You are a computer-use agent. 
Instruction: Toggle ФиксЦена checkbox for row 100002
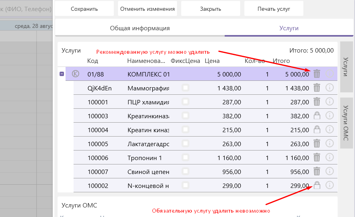(x=185, y=186)
